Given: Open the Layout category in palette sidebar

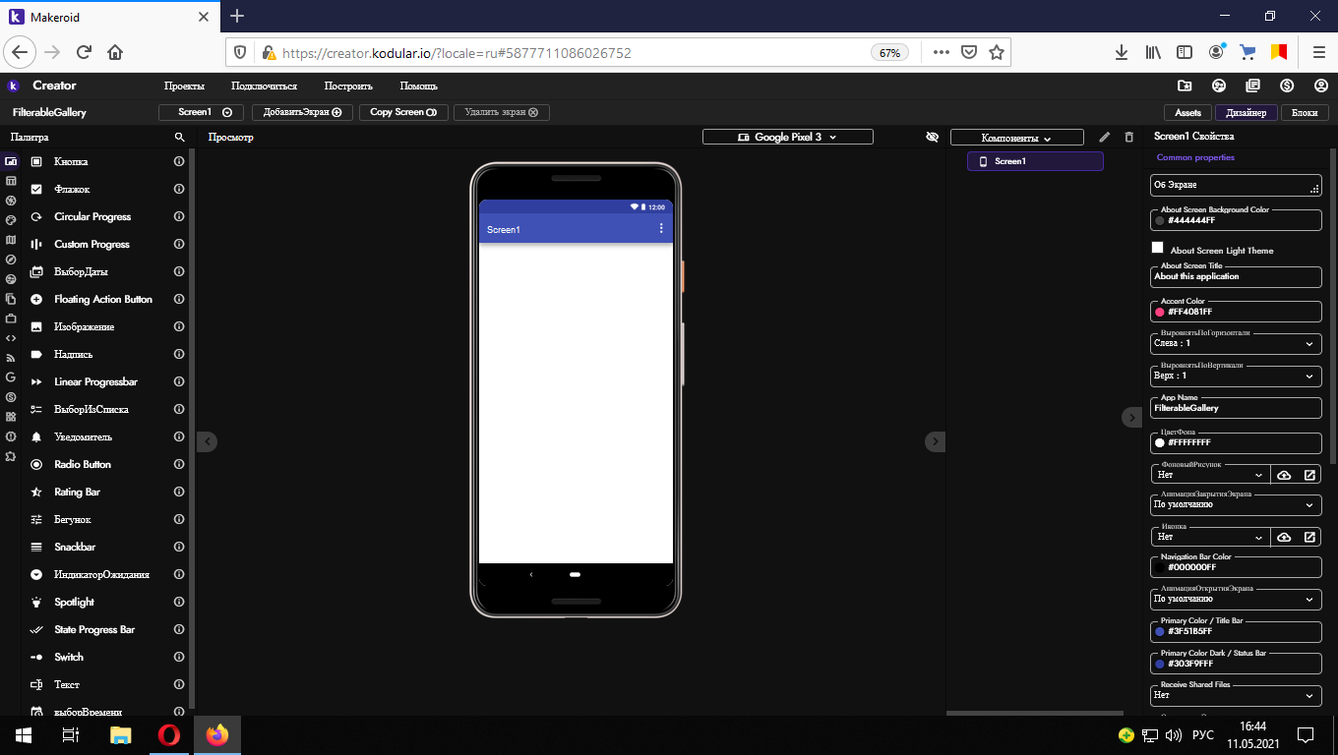Looking at the screenshot, I should (x=11, y=181).
